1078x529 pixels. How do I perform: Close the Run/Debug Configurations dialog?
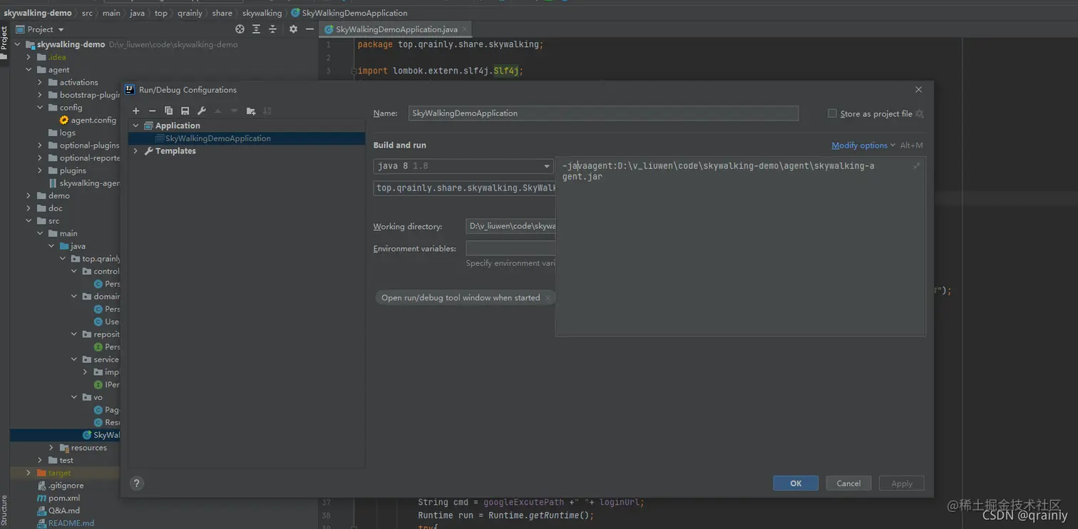[918, 90]
